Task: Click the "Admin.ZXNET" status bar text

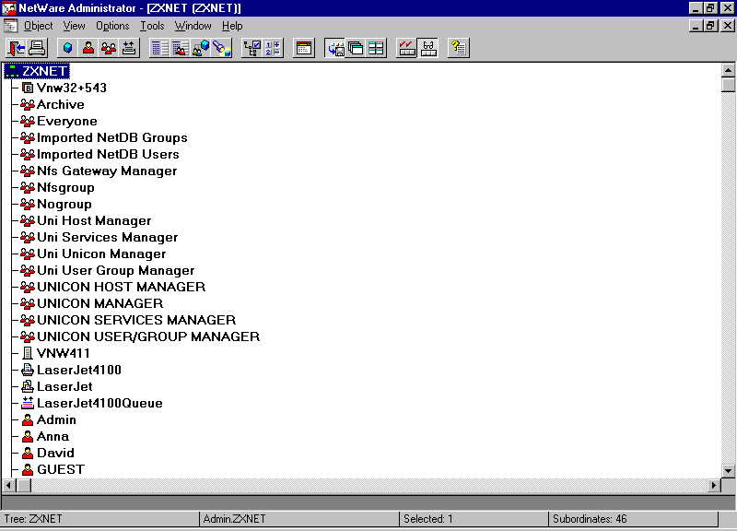Action: [234, 519]
